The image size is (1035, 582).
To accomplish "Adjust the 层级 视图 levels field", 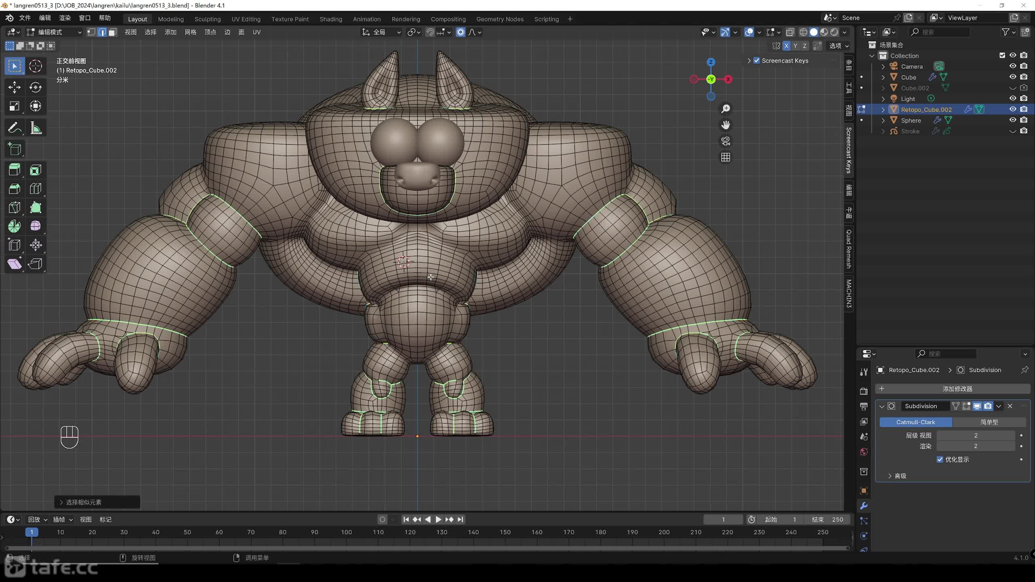I will 976,435.
